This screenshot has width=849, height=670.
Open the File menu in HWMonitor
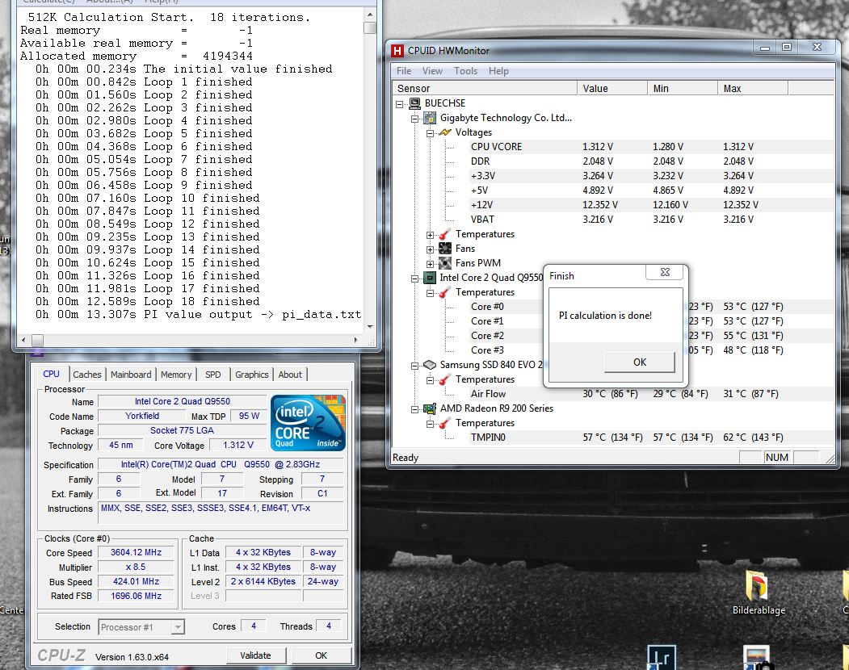(404, 71)
